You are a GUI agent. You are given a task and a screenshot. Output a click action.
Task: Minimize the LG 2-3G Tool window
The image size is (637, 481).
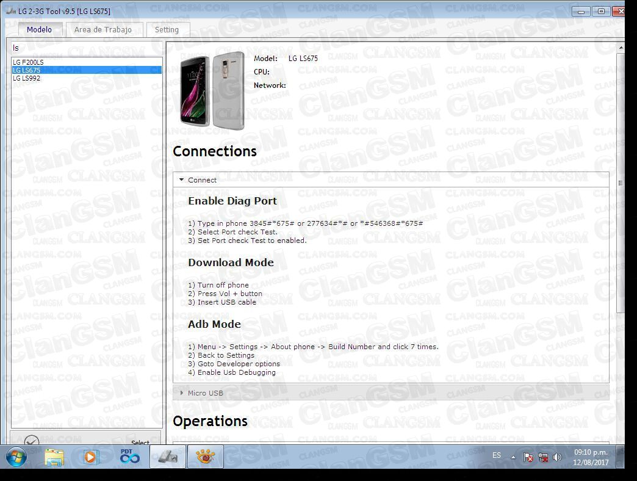pos(581,12)
